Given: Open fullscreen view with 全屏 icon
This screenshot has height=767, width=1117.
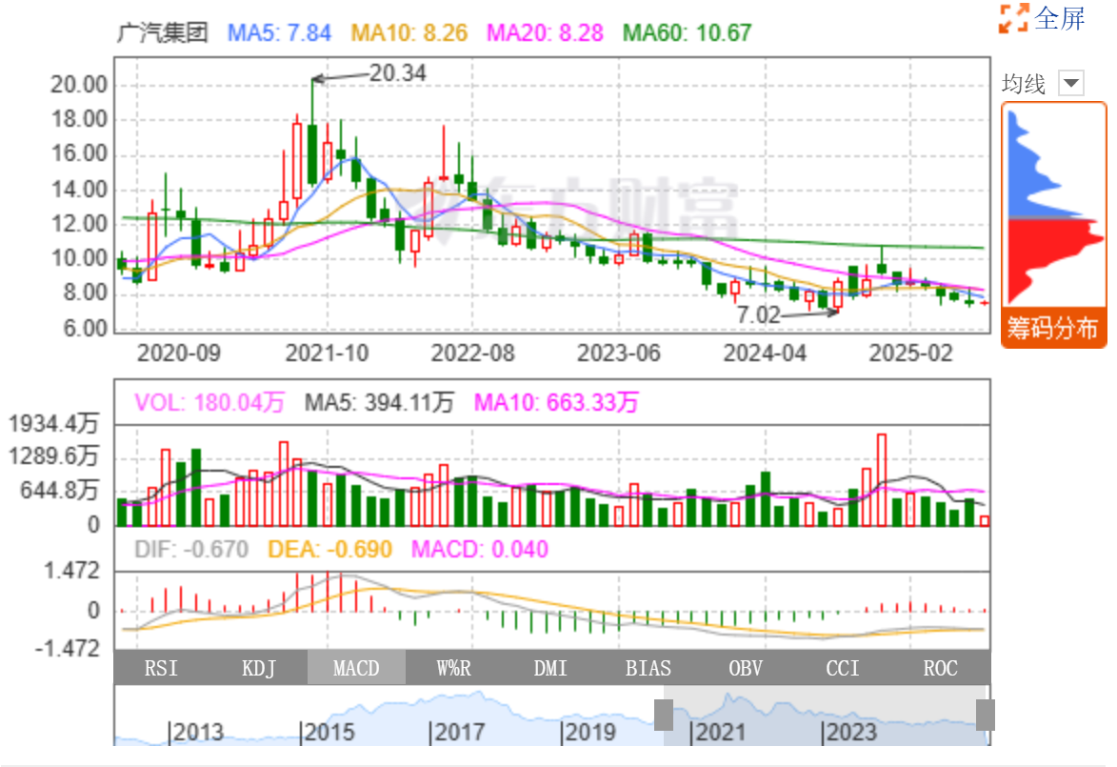Looking at the screenshot, I should tap(1042, 18).
